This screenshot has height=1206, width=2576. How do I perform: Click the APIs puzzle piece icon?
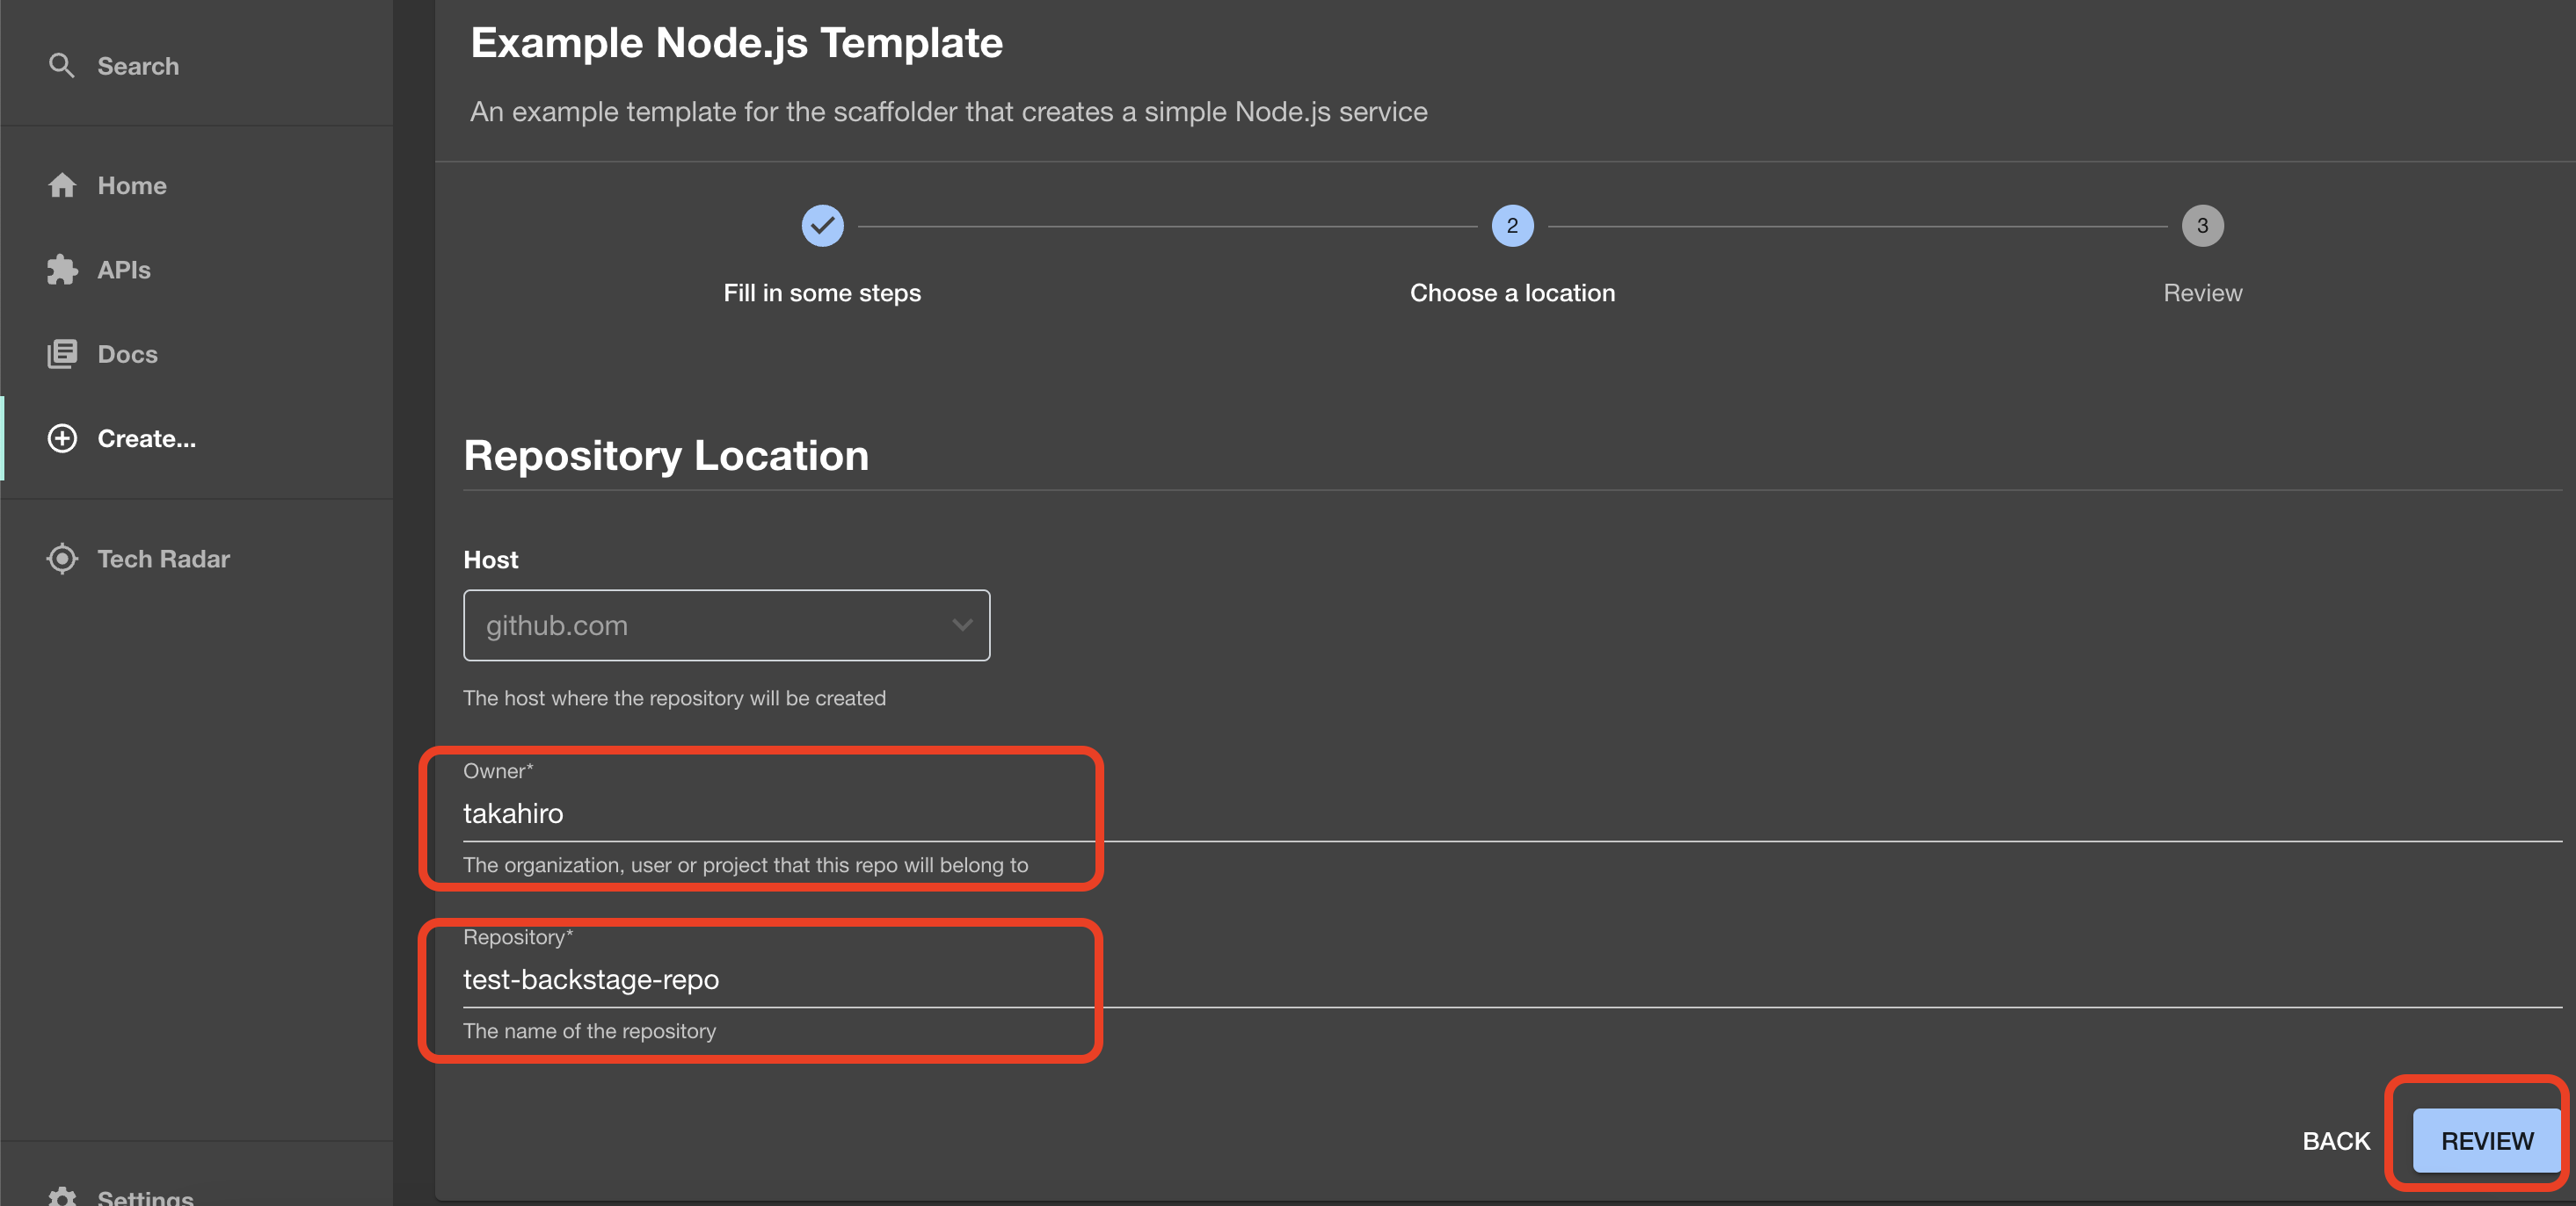62,270
